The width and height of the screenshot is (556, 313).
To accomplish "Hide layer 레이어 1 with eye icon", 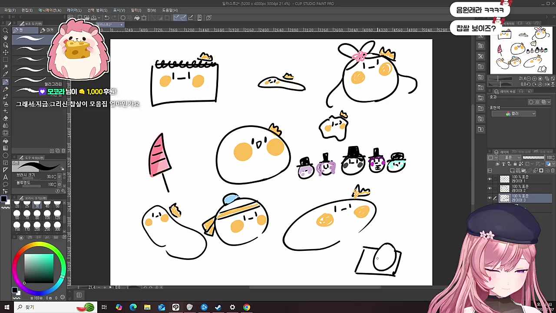I will pyautogui.click(x=490, y=179).
